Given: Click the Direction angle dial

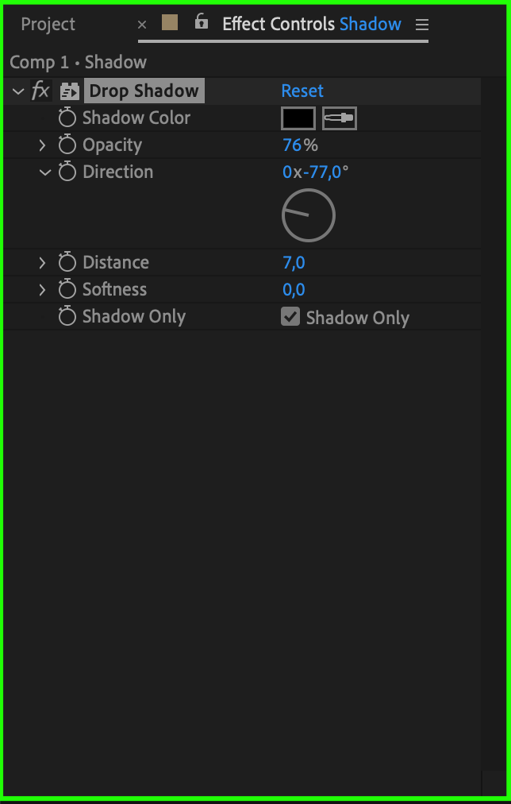Looking at the screenshot, I should click(x=309, y=215).
